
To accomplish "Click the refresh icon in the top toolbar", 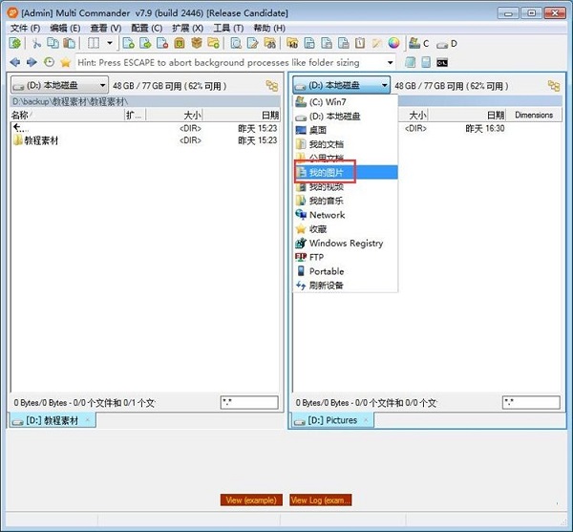I will [15, 44].
